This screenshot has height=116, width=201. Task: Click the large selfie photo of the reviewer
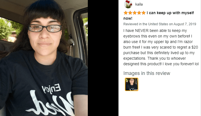pyautogui.click(x=44, y=58)
